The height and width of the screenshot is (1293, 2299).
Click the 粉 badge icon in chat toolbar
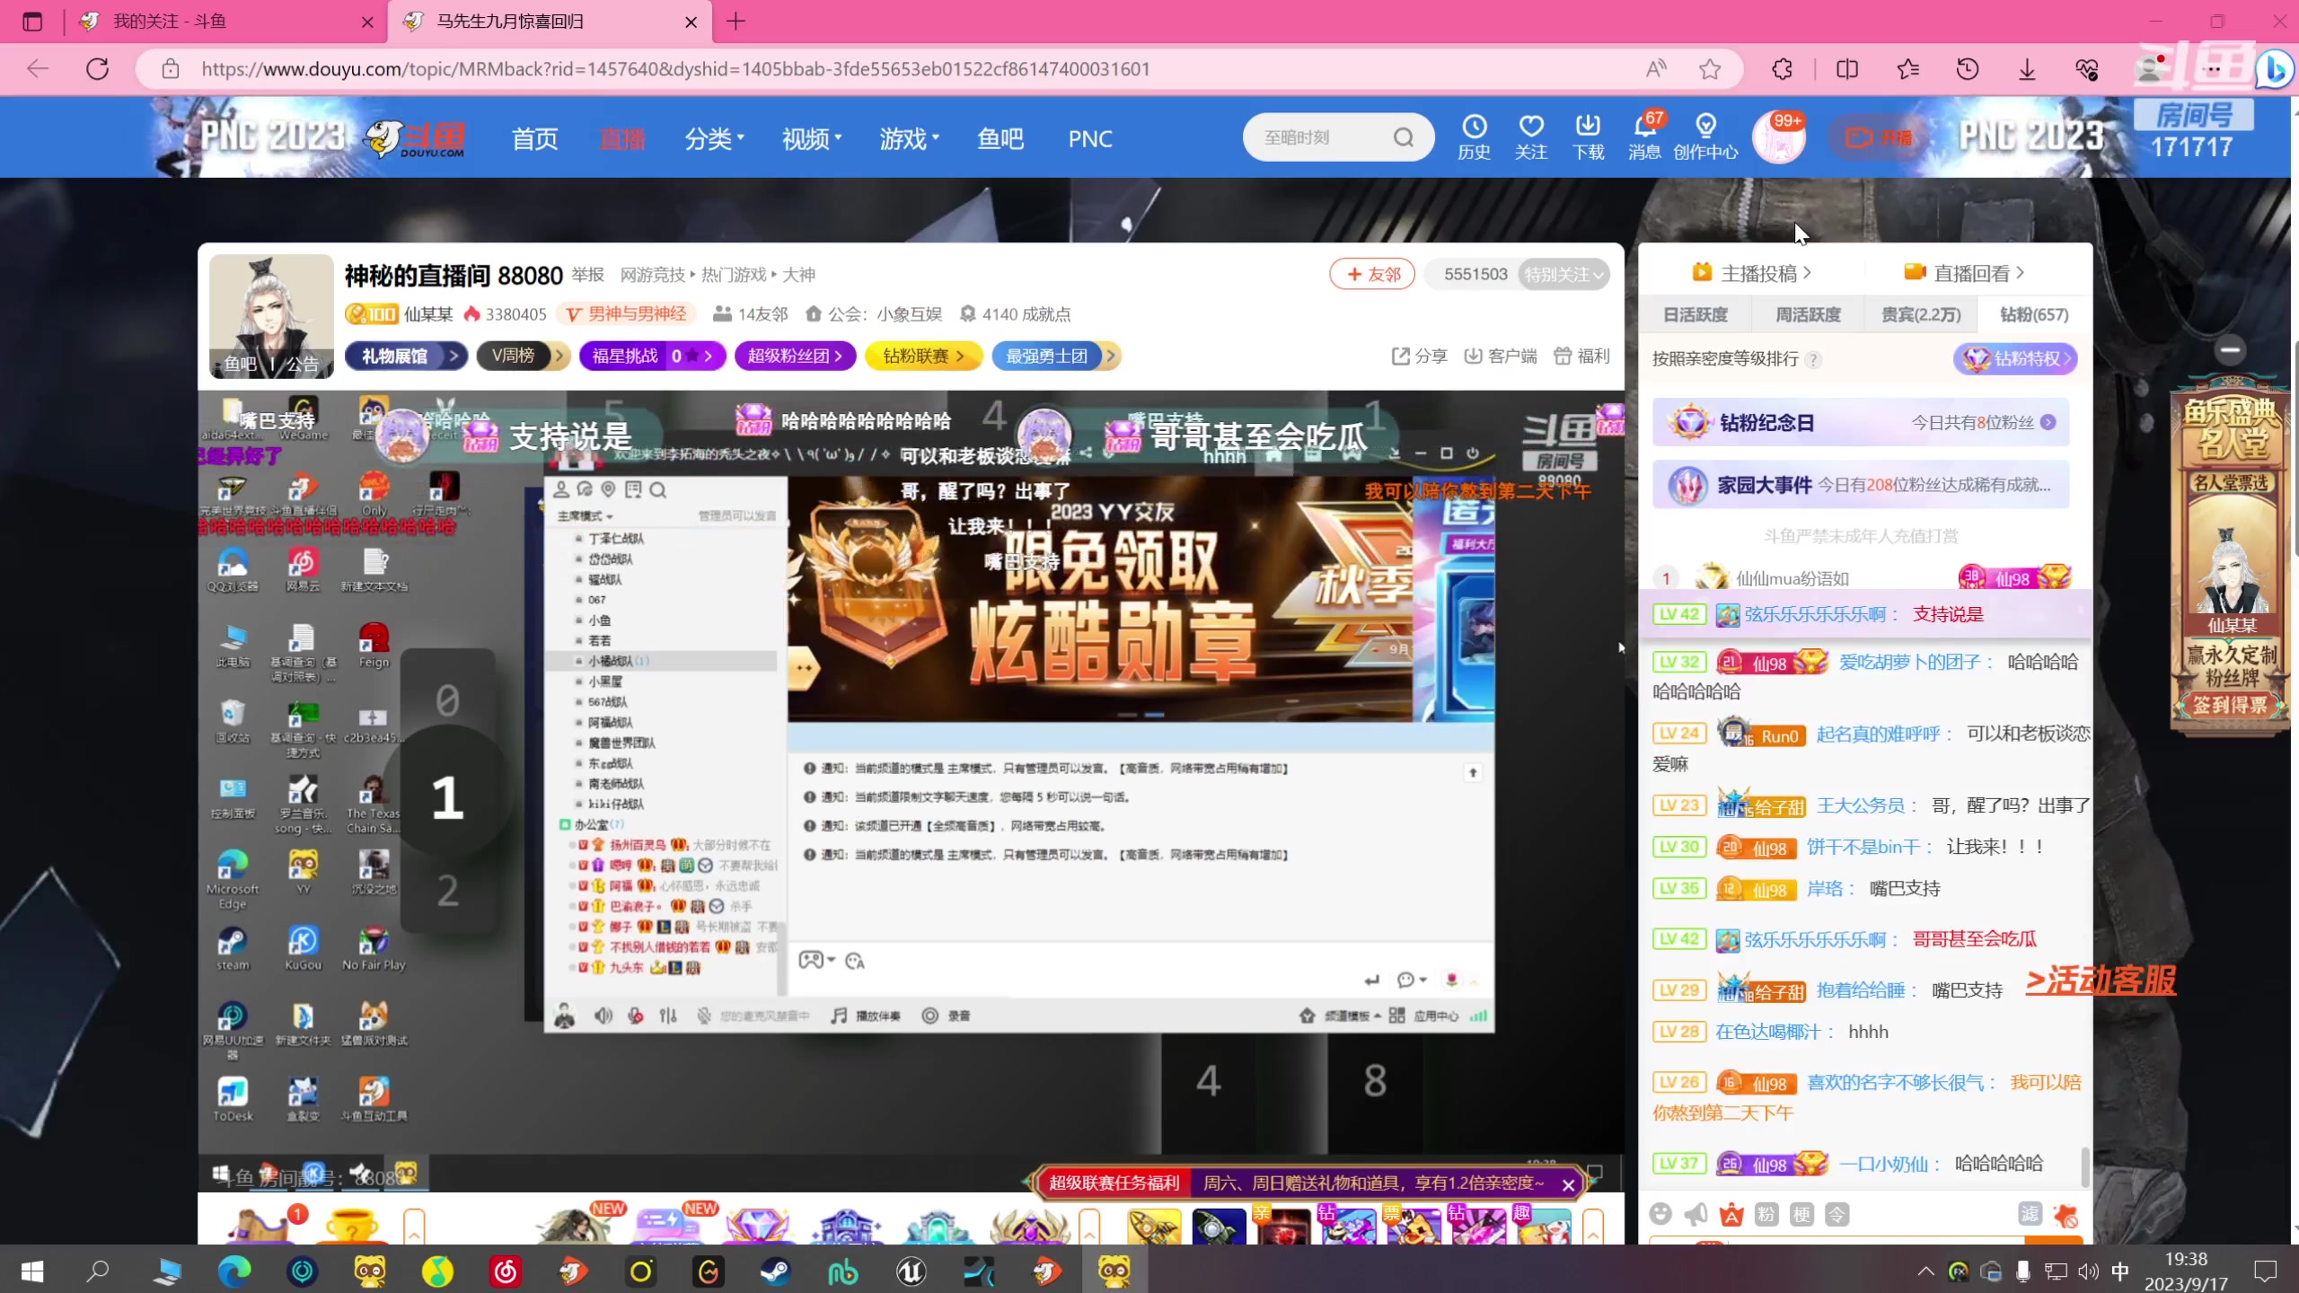[x=1766, y=1214]
